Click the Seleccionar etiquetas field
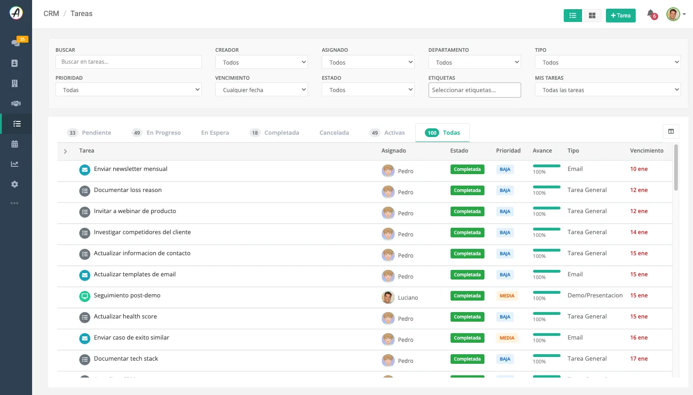This screenshot has width=693, height=395. point(475,90)
